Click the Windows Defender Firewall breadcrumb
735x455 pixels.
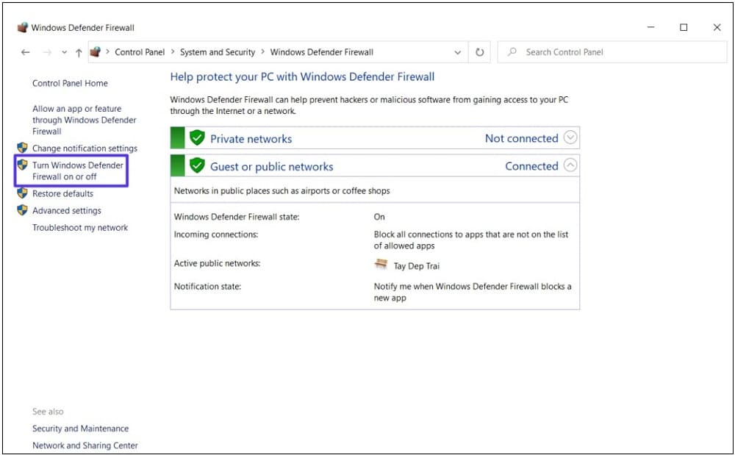tap(322, 52)
